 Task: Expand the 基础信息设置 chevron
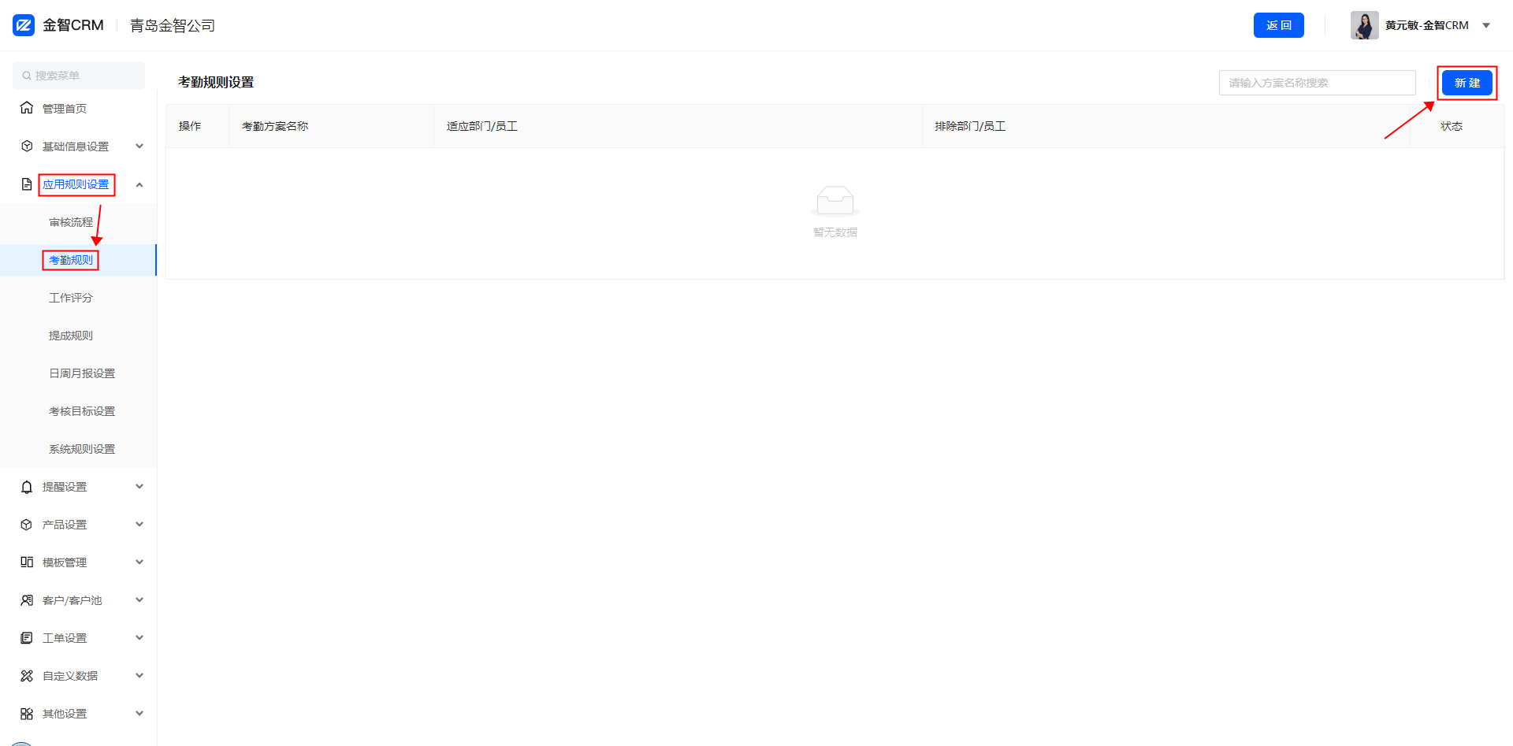[139, 146]
